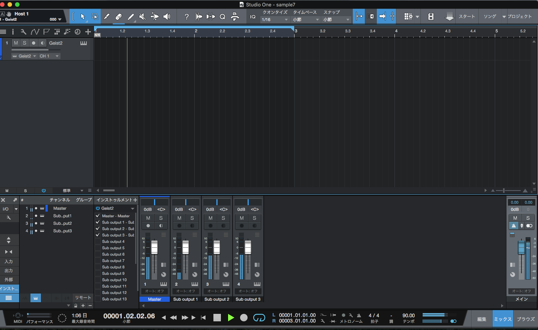This screenshot has height=330, width=538.
Task: Mute the Geist2 track
Action: (x=16, y=43)
